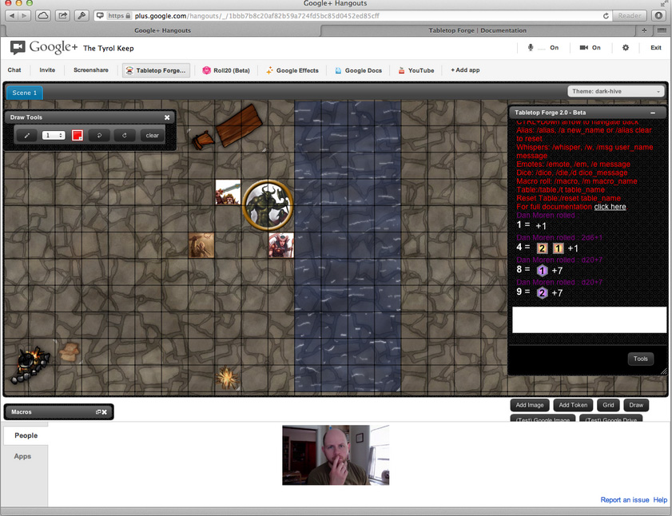
Task: Toggle the microphone On switch
Action: [543, 48]
